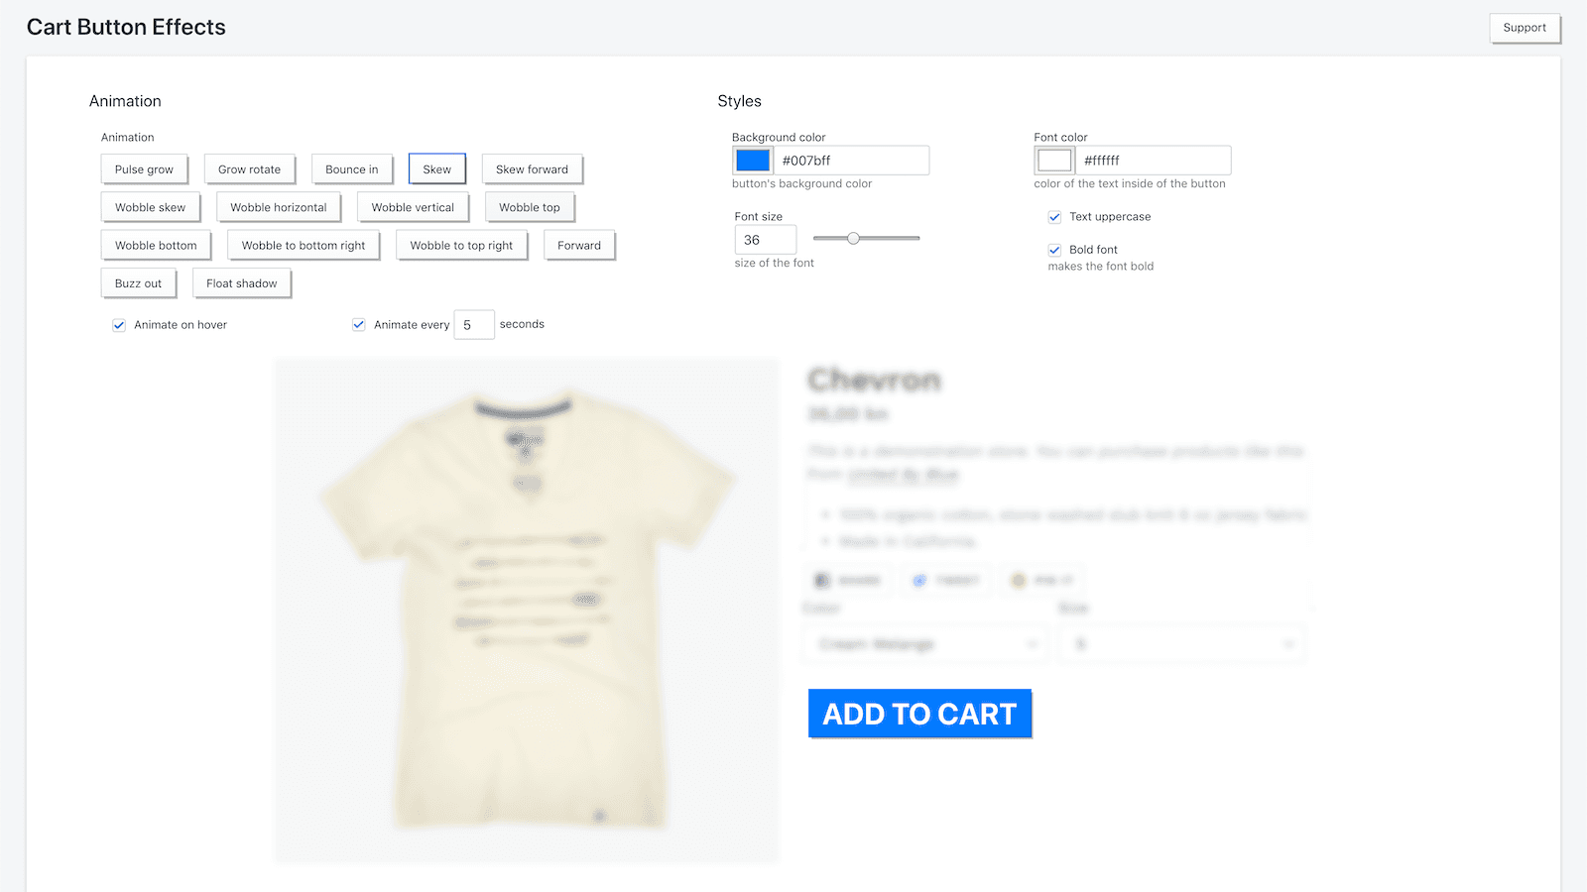The image size is (1587, 892).
Task: Click the ADD TO CART button
Action: tap(919, 714)
